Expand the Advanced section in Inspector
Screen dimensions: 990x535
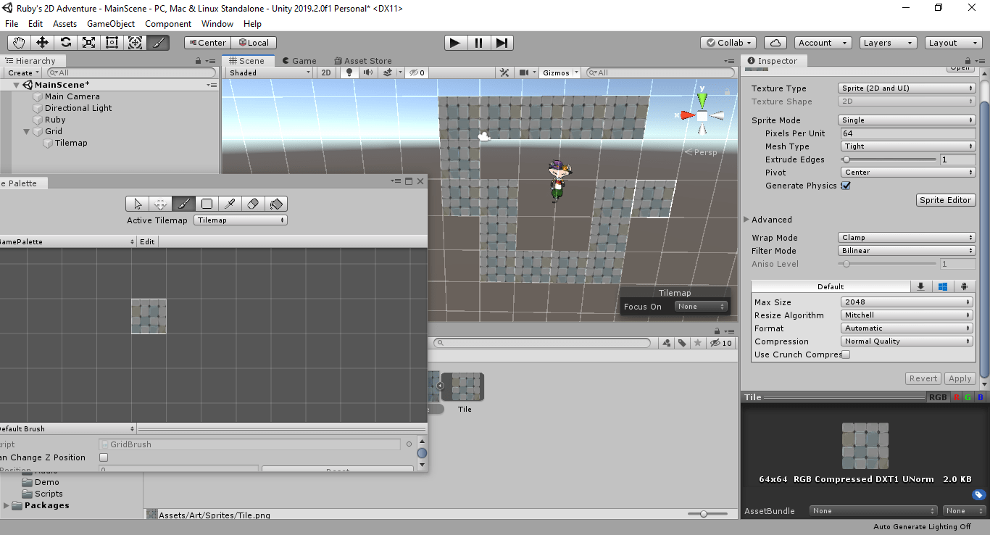pyautogui.click(x=747, y=220)
